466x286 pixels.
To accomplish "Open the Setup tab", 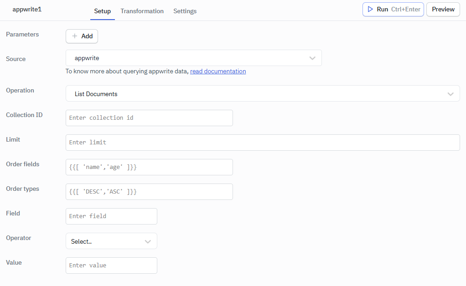I will 102,11.
